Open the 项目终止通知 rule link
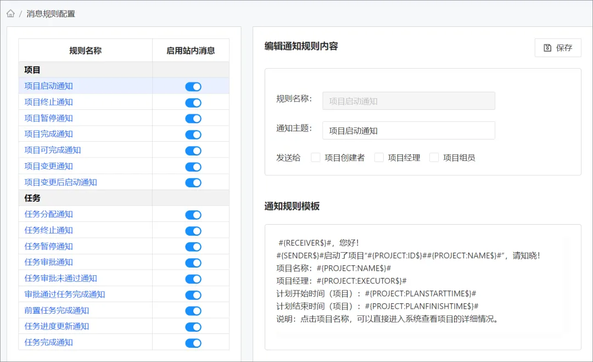This screenshot has width=593, height=362. coord(49,102)
